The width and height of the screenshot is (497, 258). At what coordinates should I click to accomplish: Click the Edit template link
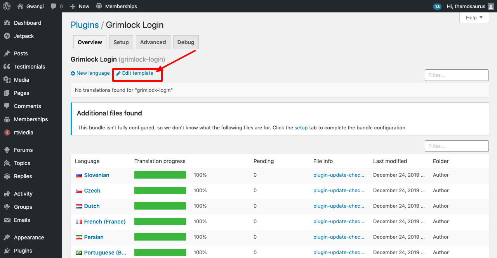coord(135,73)
